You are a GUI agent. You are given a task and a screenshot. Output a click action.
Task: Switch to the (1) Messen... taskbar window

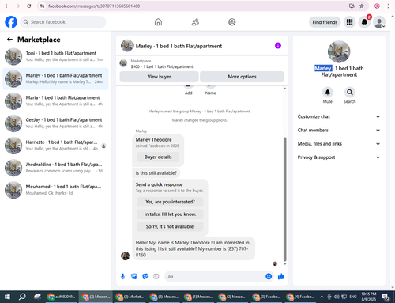(198, 297)
